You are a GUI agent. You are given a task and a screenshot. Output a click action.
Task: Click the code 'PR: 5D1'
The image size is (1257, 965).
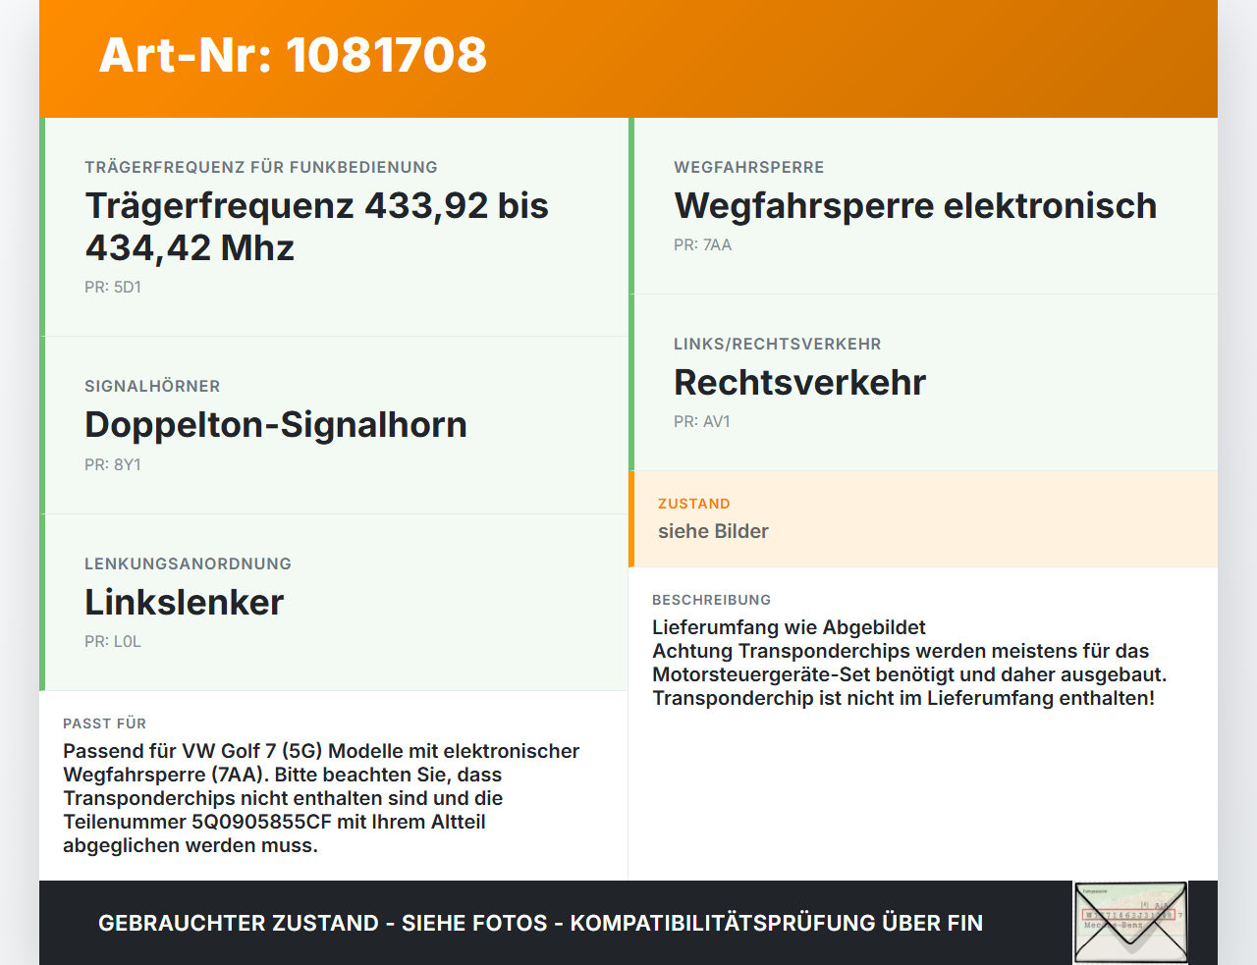point(113,288)
